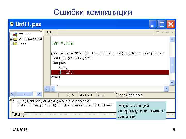Screen dimensions: 186x139
Task: Click explorer panel horizontal scrollbar thumb
Action: coord(24,94)
